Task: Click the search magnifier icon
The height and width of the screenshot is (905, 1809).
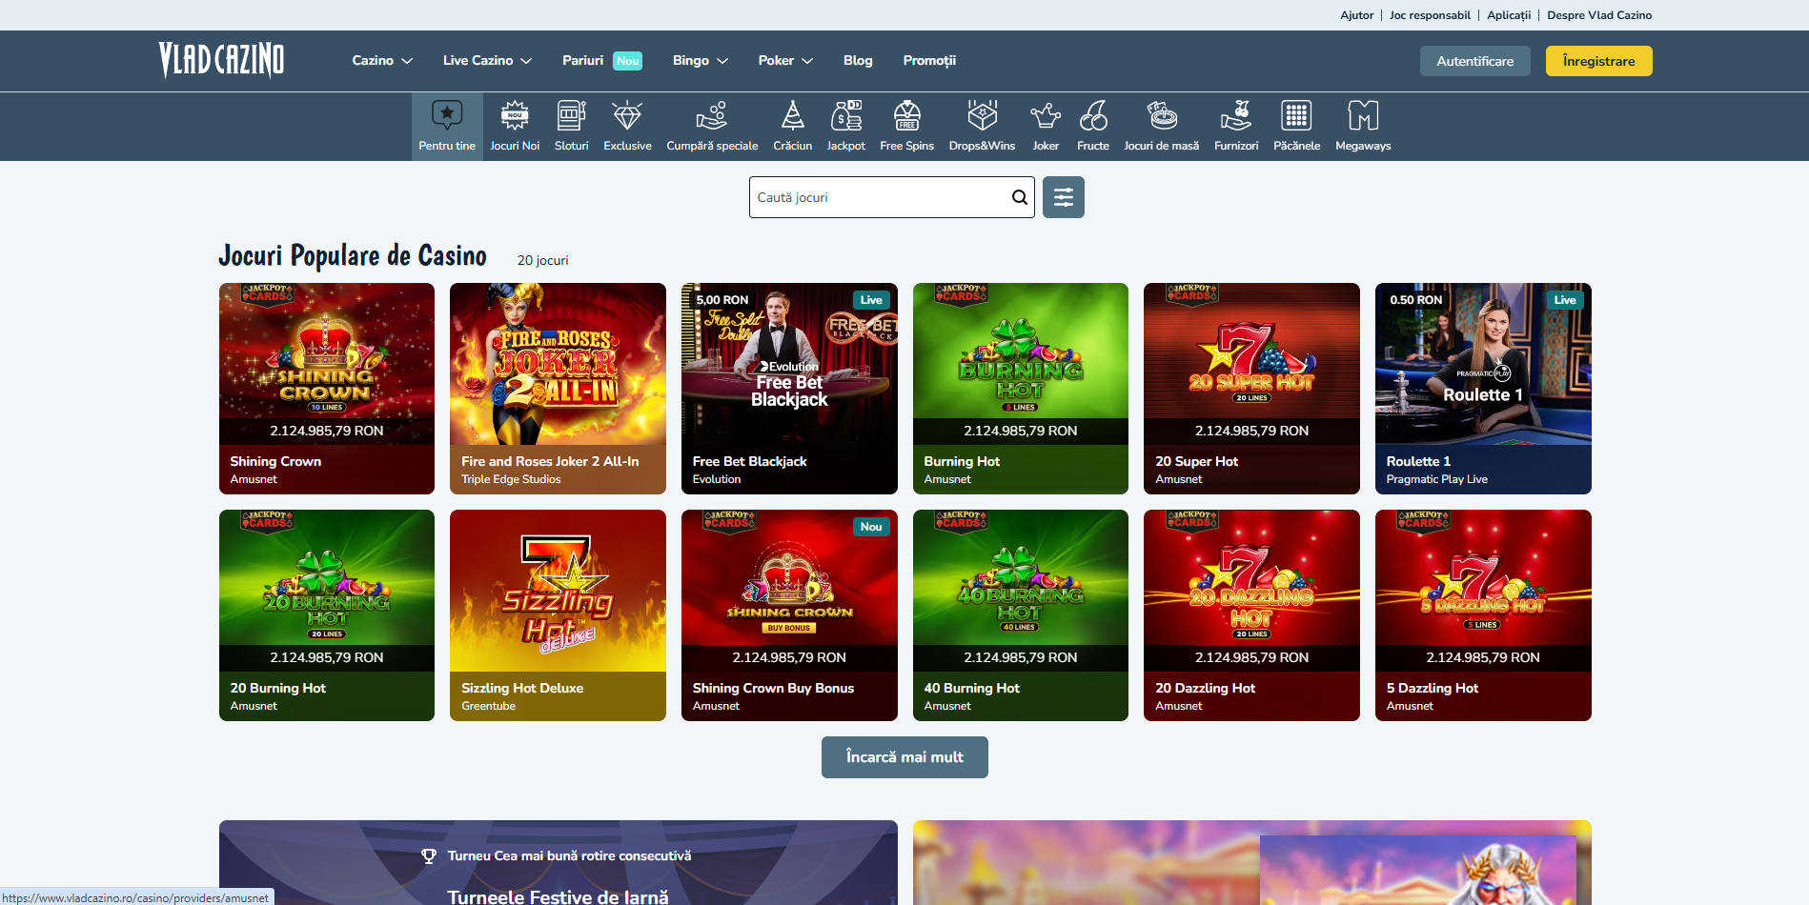Action: click(1019, 197)
